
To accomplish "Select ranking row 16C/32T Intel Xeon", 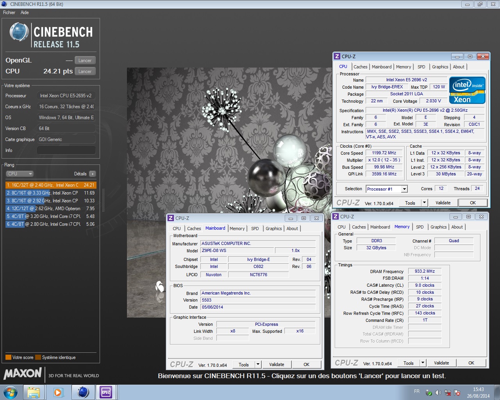I will coord(51,185).
